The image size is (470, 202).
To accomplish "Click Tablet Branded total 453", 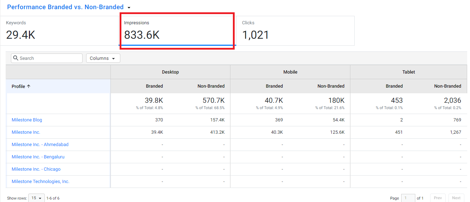I will pos(397,100).
